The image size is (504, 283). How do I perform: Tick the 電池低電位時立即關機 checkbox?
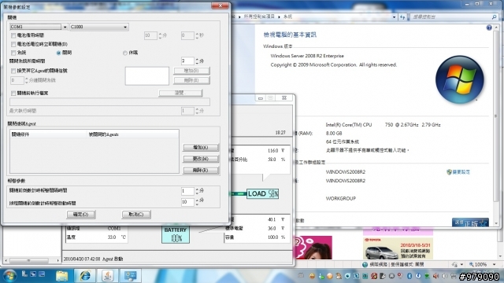pyautogui.click(x=13, y=44)
